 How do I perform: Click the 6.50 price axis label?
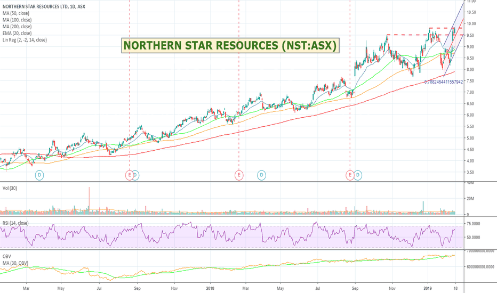(470, 103)
